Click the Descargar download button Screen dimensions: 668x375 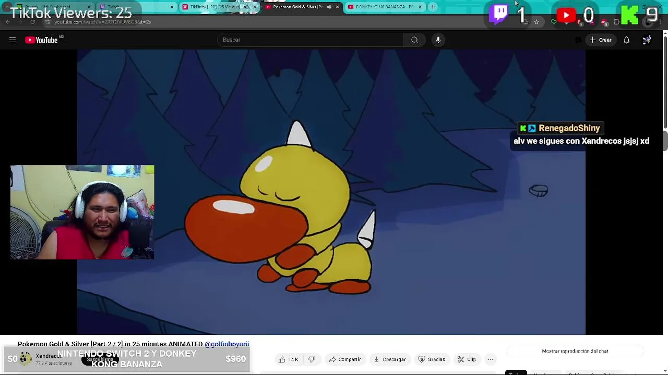(390, 359)
